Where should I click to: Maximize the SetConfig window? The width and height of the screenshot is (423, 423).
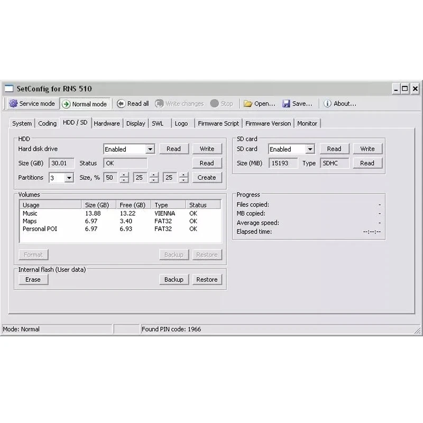pyautogui.click(x=405, y=89)
